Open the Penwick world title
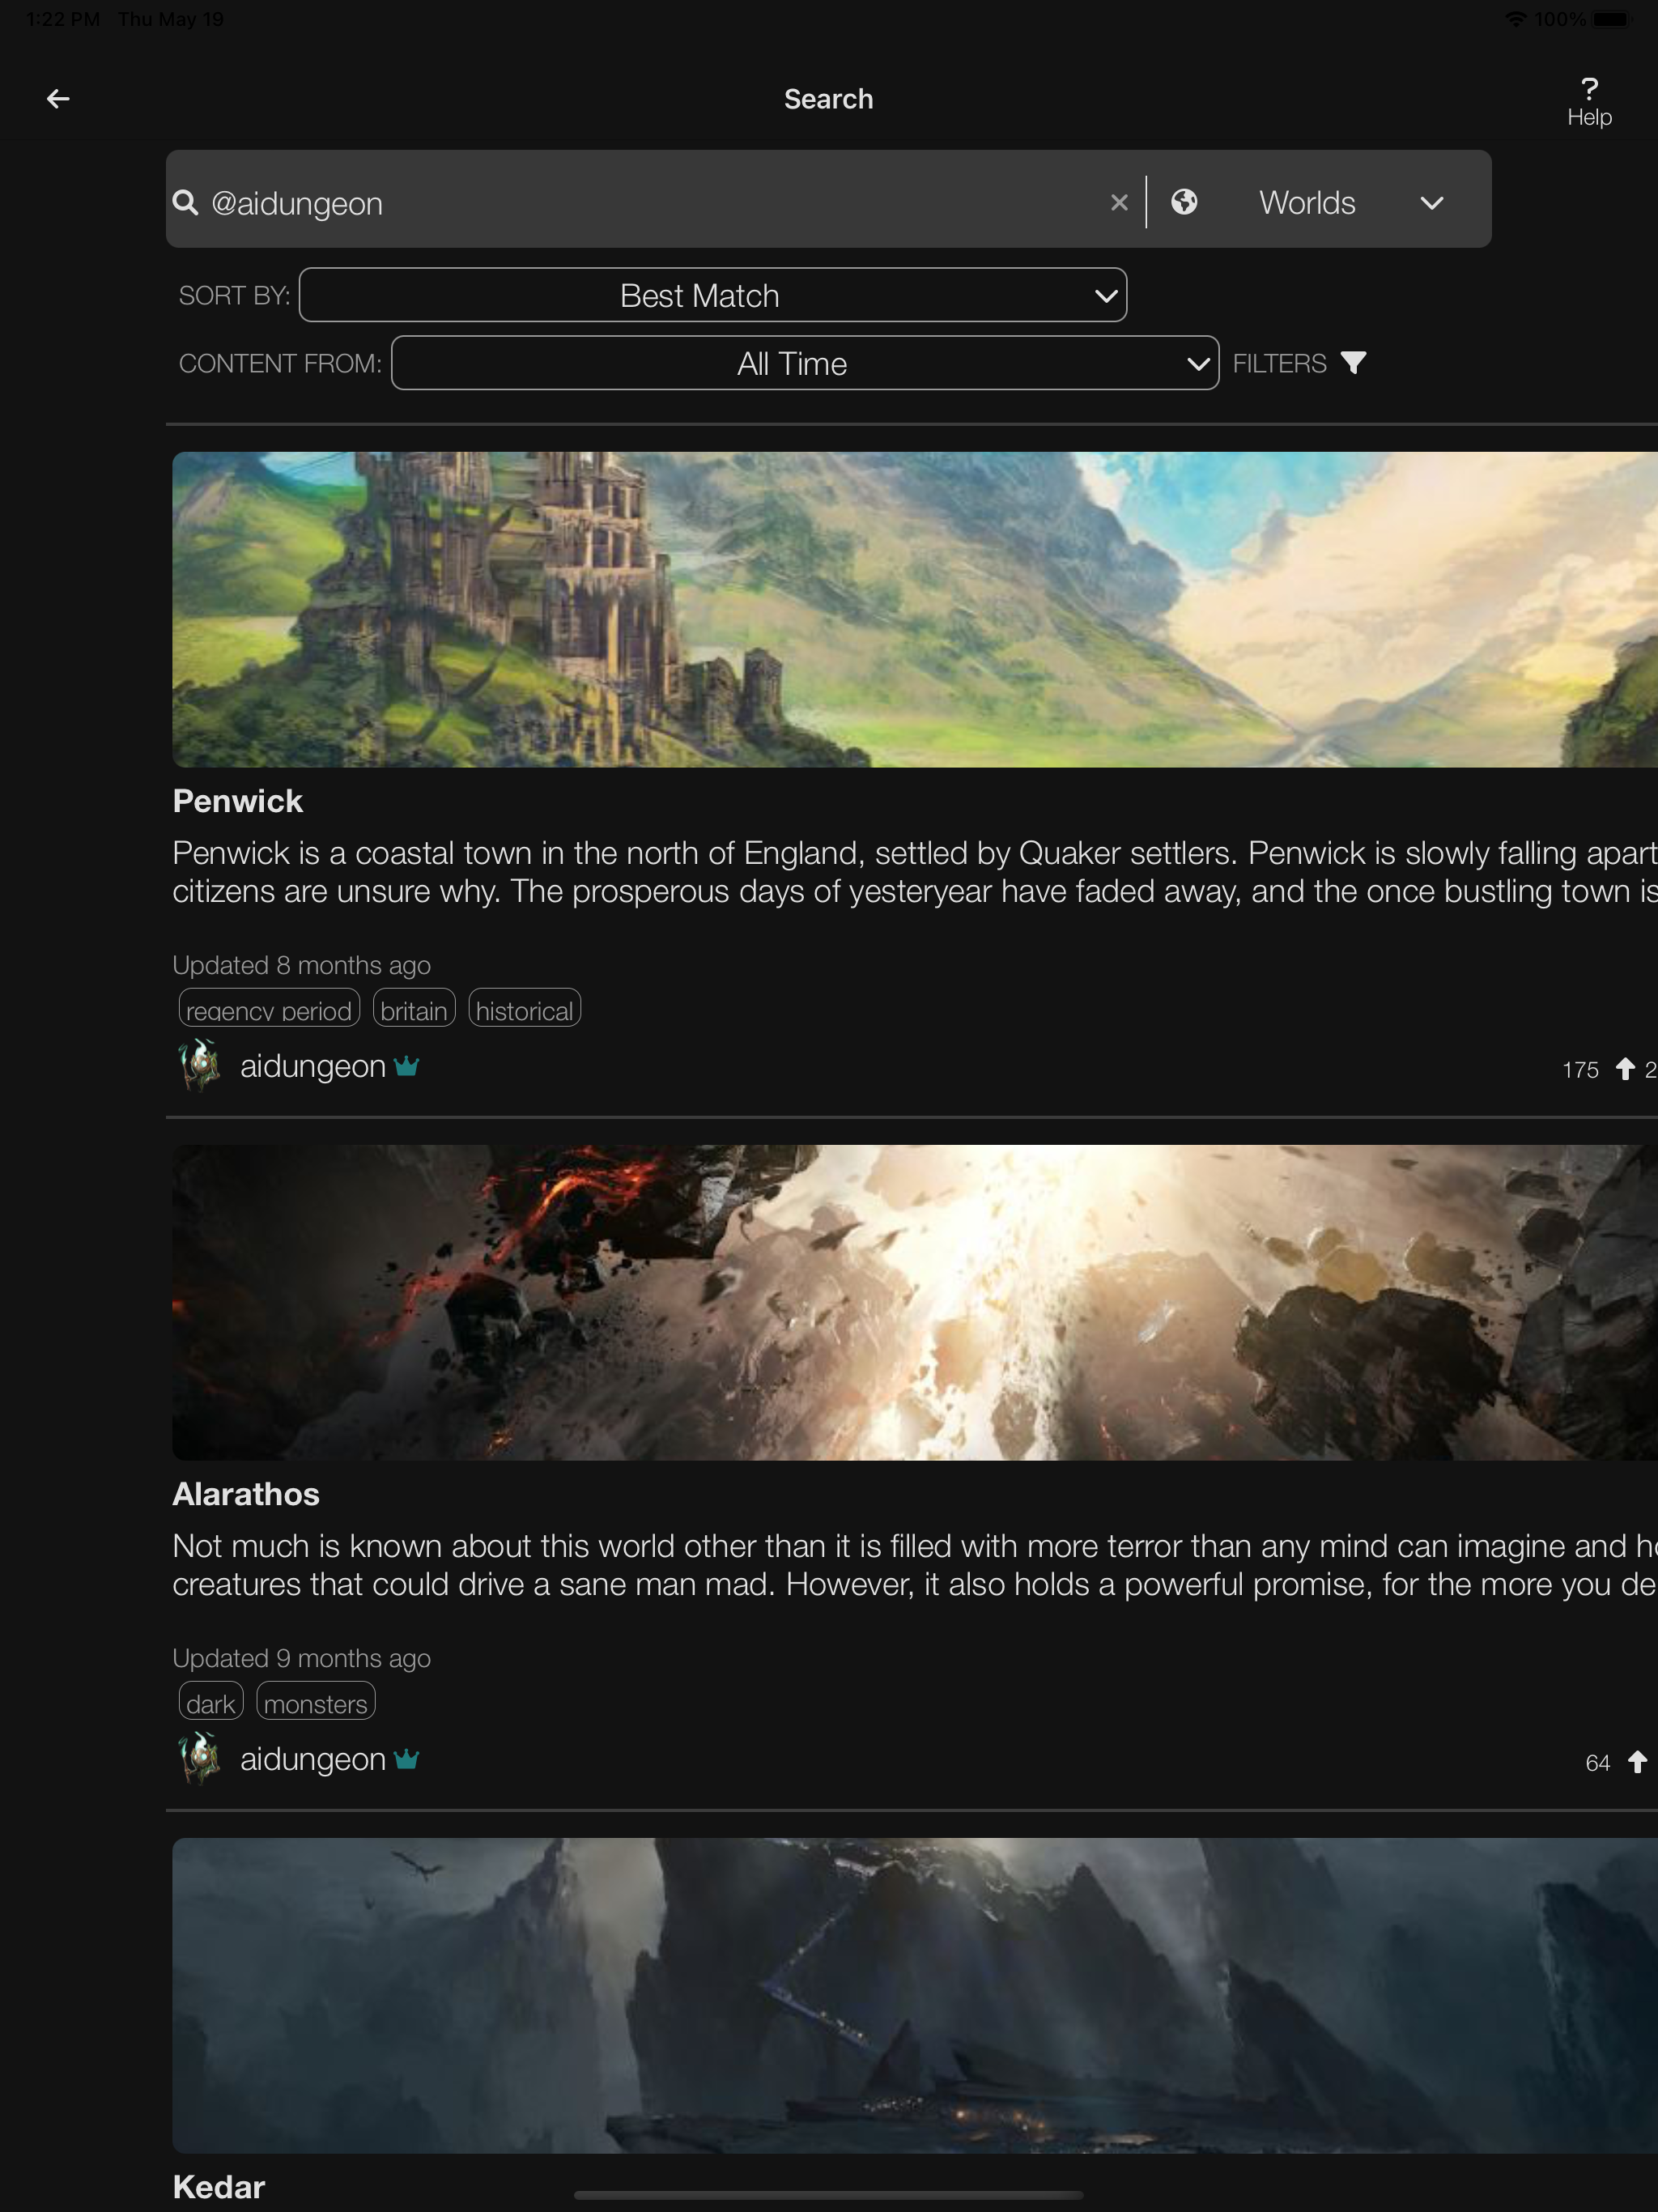1658x2212 pixels. [x=237, y=801]
